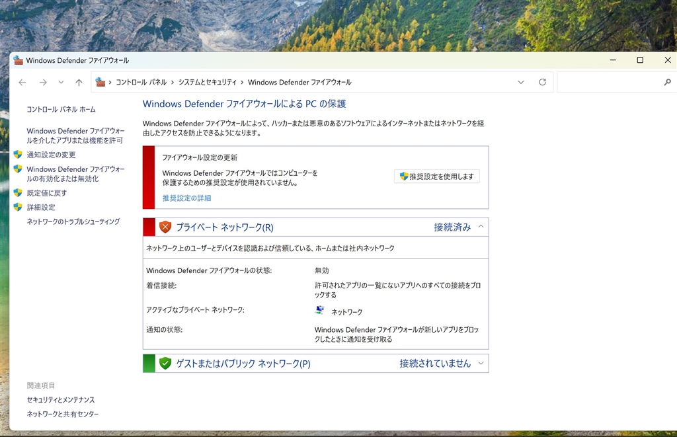Open ファイアウォールの有効化または無効化 link

(75, 174)
